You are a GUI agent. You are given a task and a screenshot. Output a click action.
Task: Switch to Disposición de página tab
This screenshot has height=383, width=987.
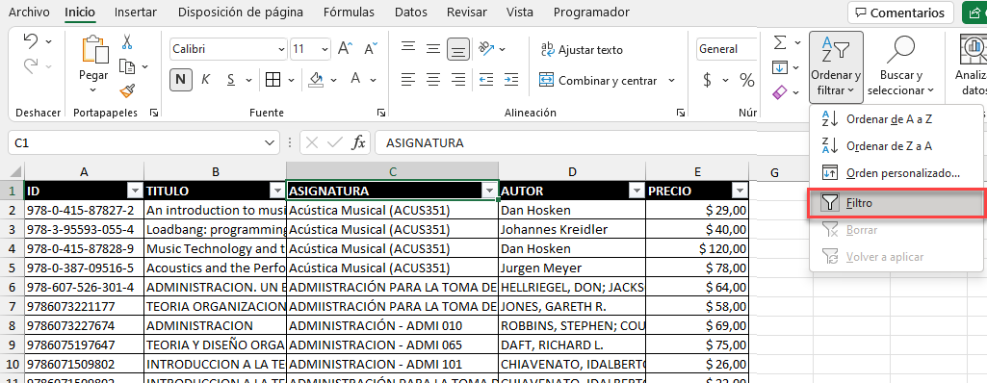click(x=241, y=12)
